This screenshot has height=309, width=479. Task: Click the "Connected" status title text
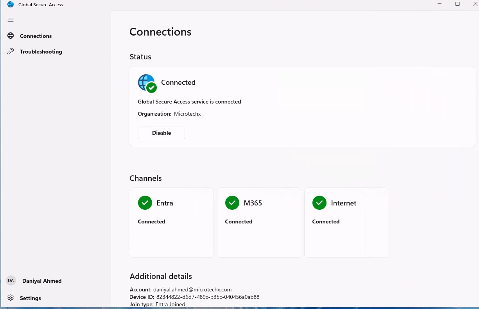[x=178, y=82]
